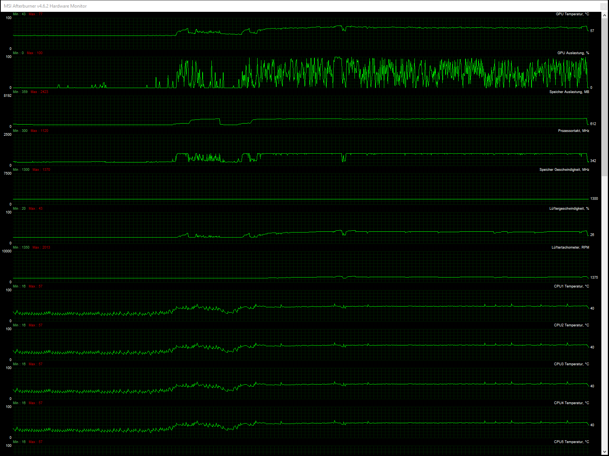Click the Lüftertachometer, RPM label
This screenshot has width=609, height=456.
[x=570, y=247]
